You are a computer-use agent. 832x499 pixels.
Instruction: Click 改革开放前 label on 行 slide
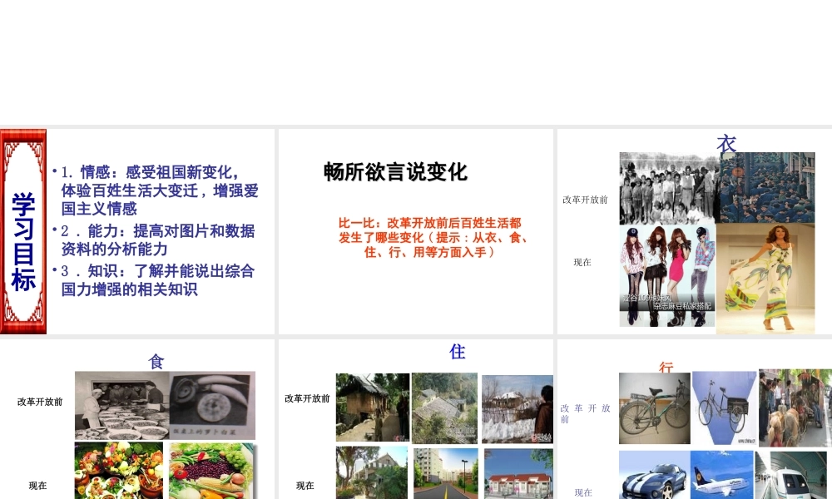[585, 413]
